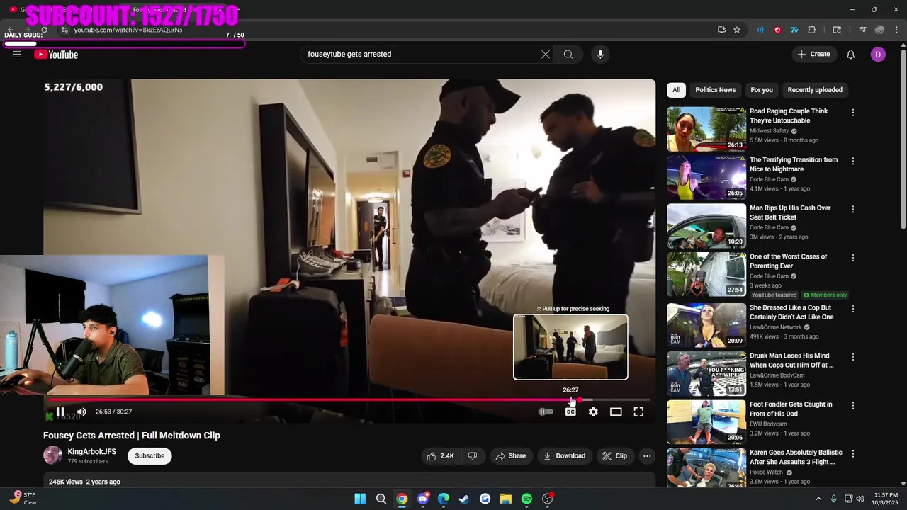Screen dimensions: 907x510
Task: Select the All filter chip
Action: pyautogui.click(x=676, y=90)
